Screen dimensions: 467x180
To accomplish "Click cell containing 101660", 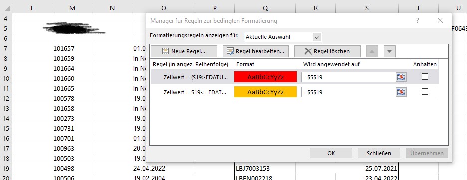I will point(72,79).
